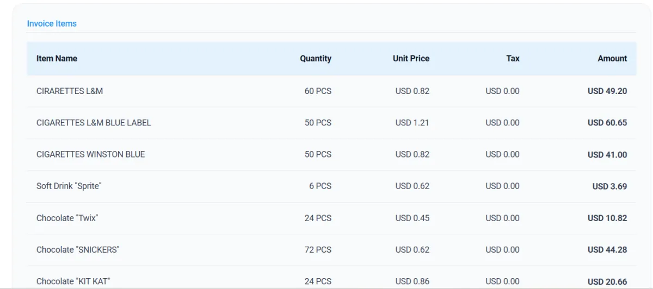This screenshot has width=653, height=289.
Task: Click the USD 60.65 amount
Action: tap(607, 123)
